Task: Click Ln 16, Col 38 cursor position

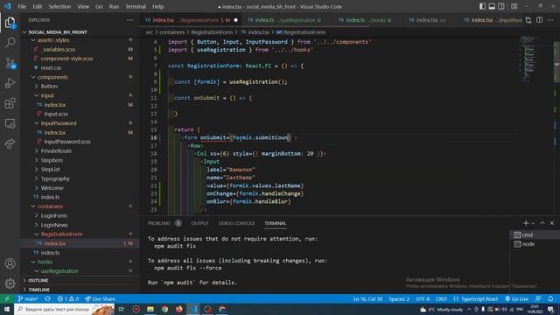Action: pos(367,299)
